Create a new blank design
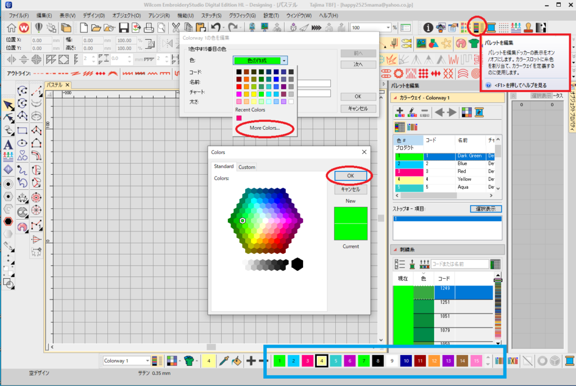This screenshot has width=576, height=386. point(84,28)
